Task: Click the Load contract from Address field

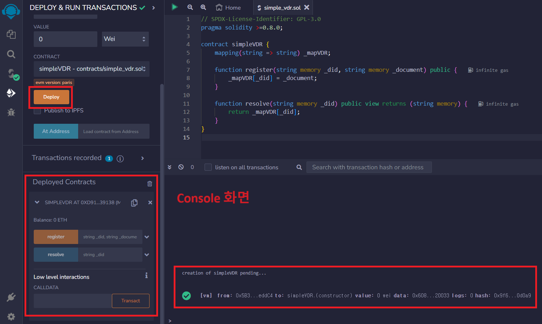Action: 114,131
